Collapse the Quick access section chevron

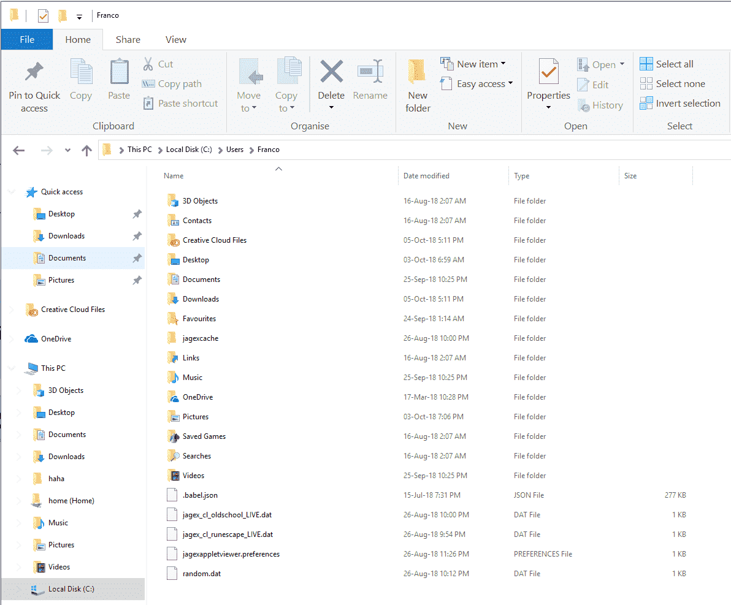coord(11,191)
